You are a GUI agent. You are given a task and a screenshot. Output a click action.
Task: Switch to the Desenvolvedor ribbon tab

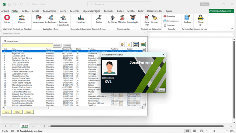tap(155, 11)
